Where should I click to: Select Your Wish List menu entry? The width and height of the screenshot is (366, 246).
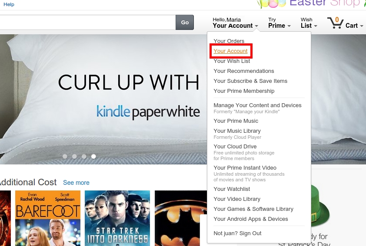[232, 61]
